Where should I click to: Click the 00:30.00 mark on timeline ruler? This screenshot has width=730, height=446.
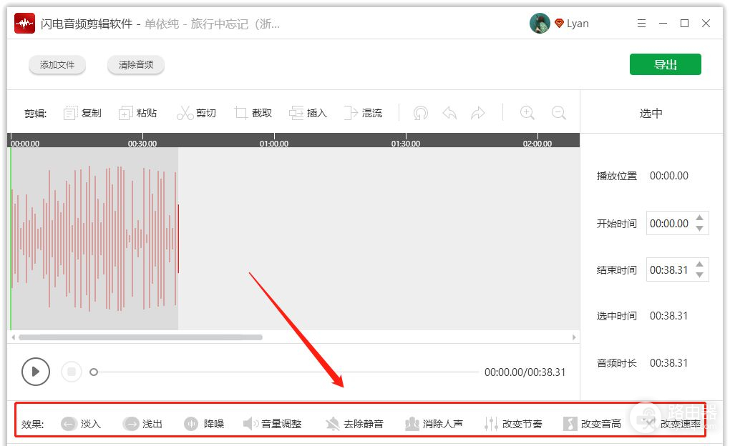point(142,143)
